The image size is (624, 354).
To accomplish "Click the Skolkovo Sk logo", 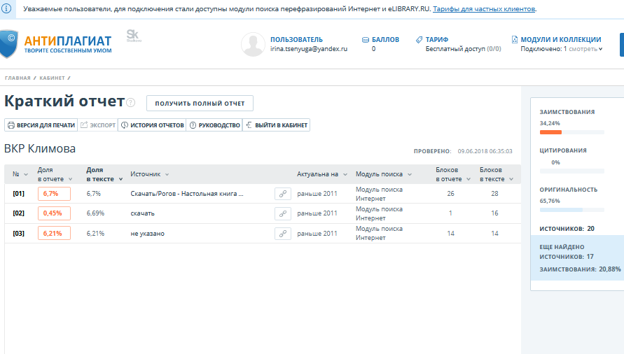I will coord(134,36).
